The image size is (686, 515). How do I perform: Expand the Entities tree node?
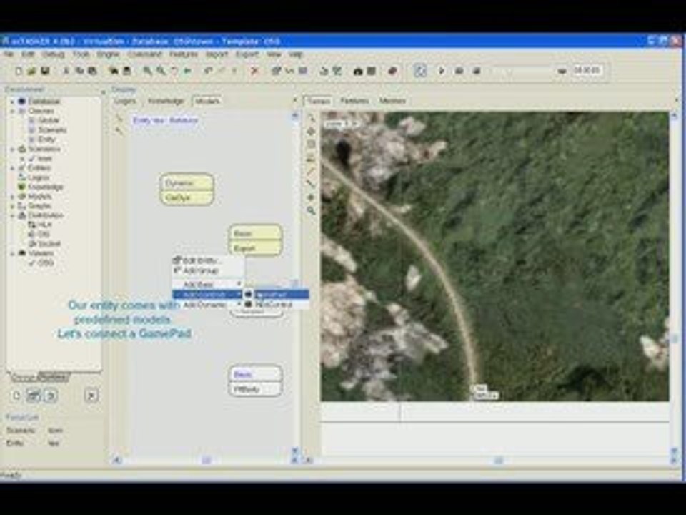point(13,167)
